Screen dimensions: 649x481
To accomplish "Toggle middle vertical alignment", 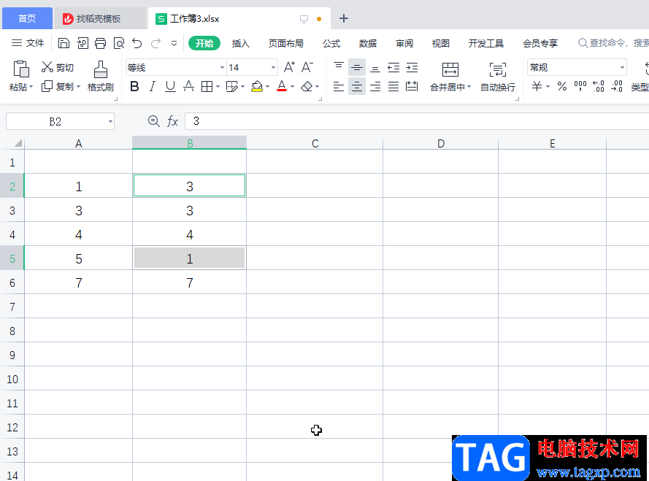I will (x=357, y=67).
